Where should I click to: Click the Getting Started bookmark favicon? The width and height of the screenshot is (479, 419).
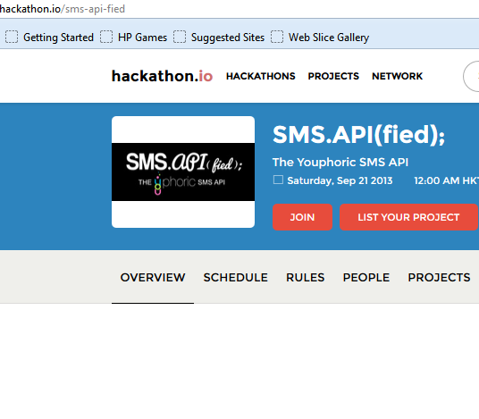(x=12, y=37)
